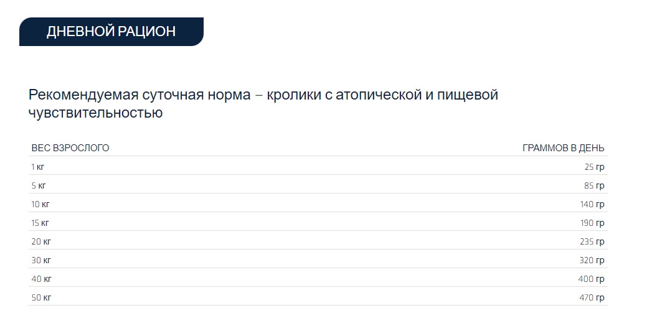Click the 140 гр value
657x336 pixels.
click(592, 204)
